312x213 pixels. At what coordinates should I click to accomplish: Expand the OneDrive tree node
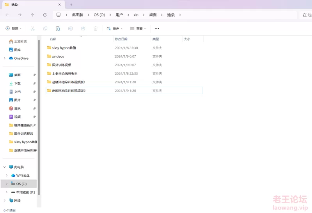tap(5, 58)
